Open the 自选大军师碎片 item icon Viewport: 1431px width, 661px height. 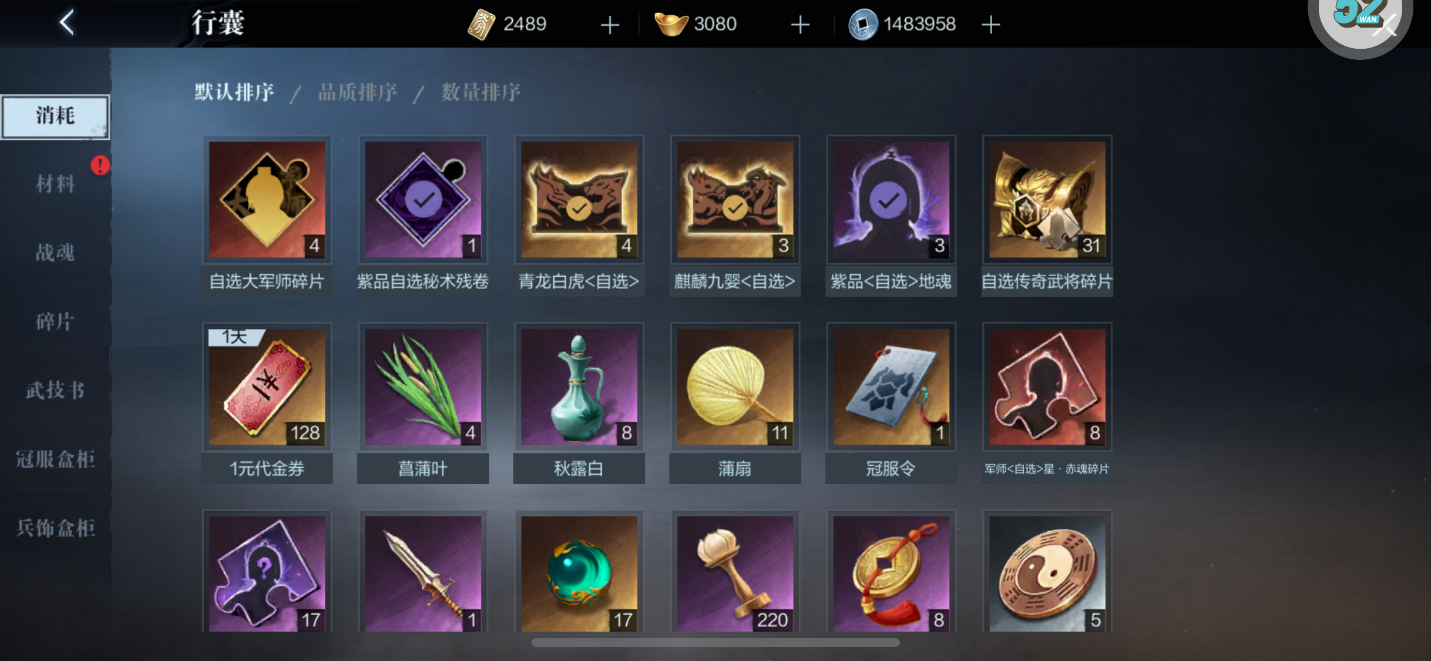tap(267, 200)
